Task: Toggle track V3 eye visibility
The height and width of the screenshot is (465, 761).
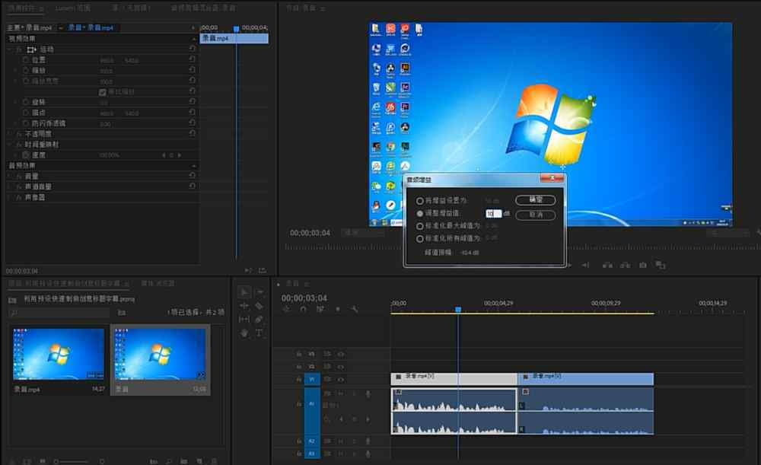Action: (x=341, y=354)
